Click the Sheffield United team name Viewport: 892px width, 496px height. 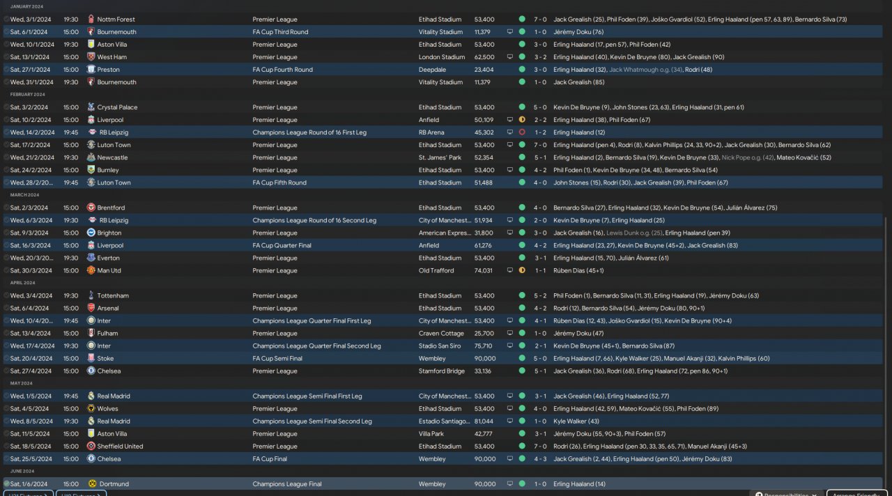[120, 446]
